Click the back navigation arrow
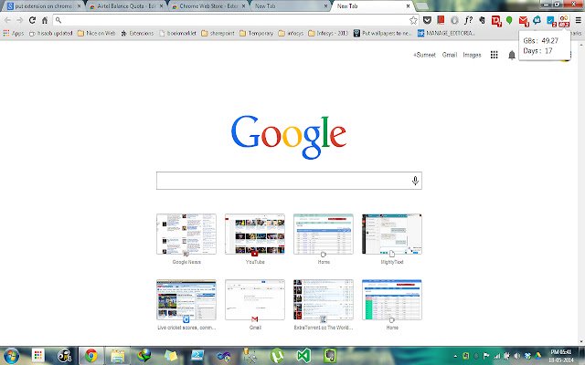The height and width of the screenshot is (365, 585). pos(7,20)
